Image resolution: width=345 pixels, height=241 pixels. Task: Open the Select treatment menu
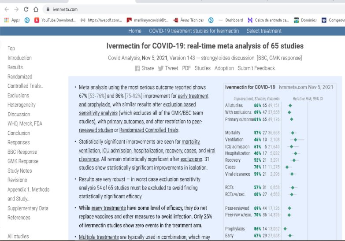pyautogui.click(x=263, y=31)
